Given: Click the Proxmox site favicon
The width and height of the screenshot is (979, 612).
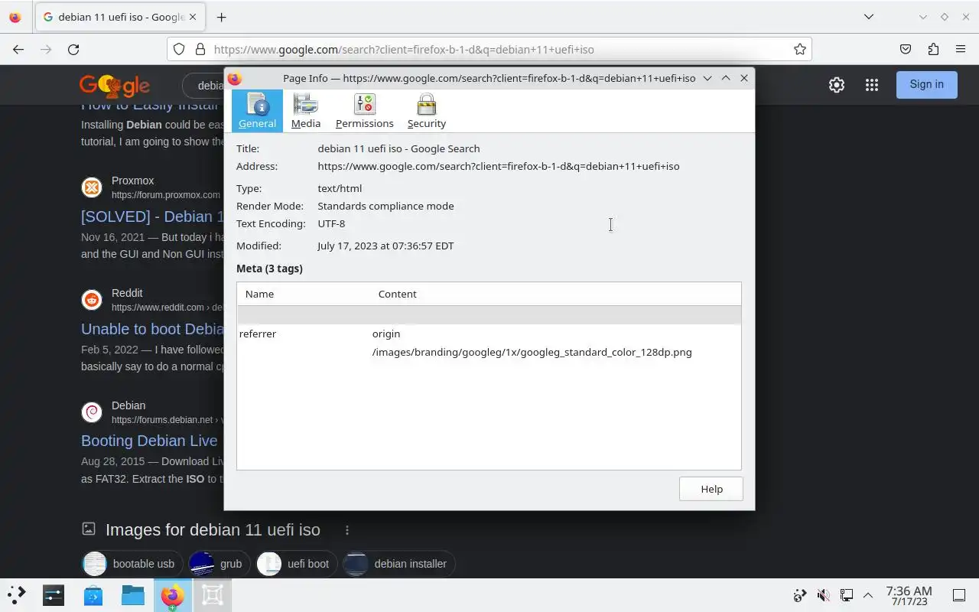Looking at the screenshot, I should click(92, 187).
